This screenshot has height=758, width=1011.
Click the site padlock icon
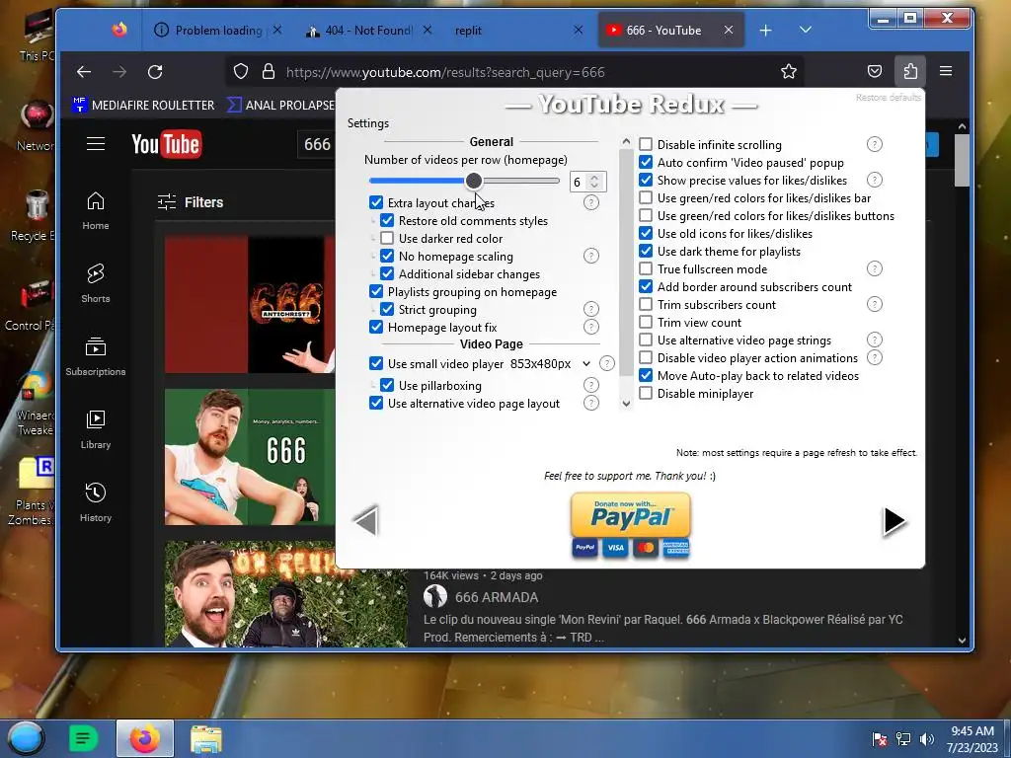(269, 71)
